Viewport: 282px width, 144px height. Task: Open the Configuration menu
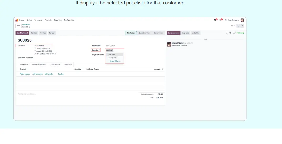(69, 20)
